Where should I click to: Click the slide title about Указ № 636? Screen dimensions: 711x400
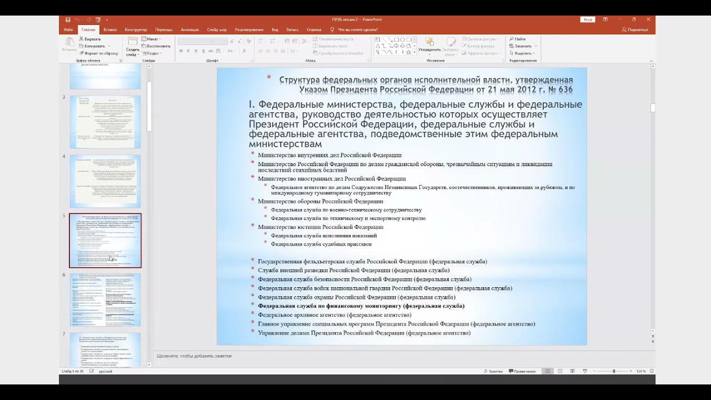(425, 84)
